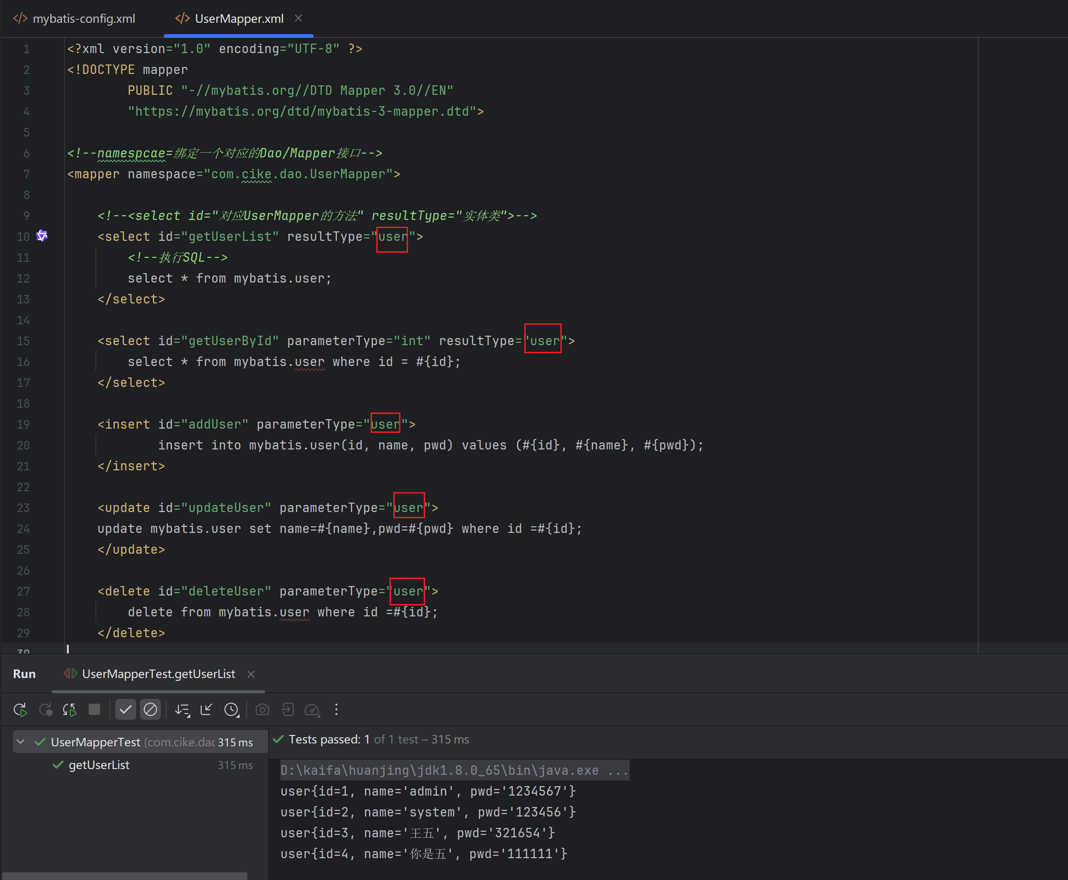1068x880 pixels.
Task: Collapse the UserMapperTest tree node
Action: [21, 742]
